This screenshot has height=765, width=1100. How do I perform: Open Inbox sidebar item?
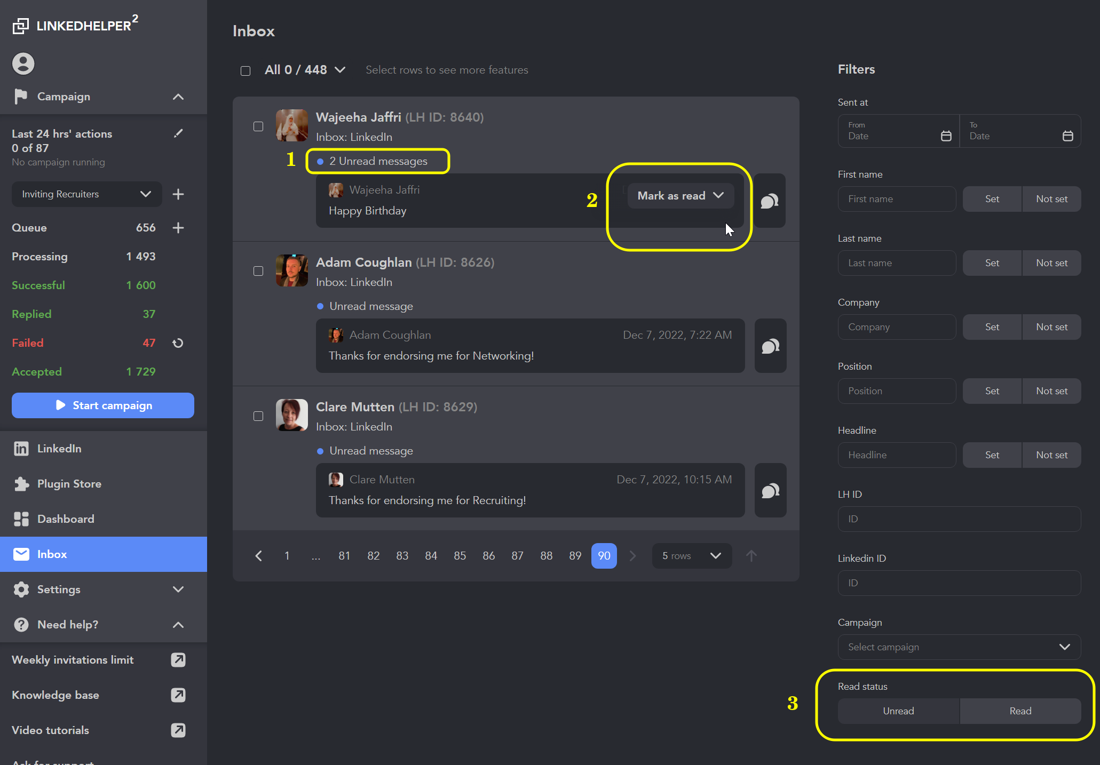click(104, 554)
